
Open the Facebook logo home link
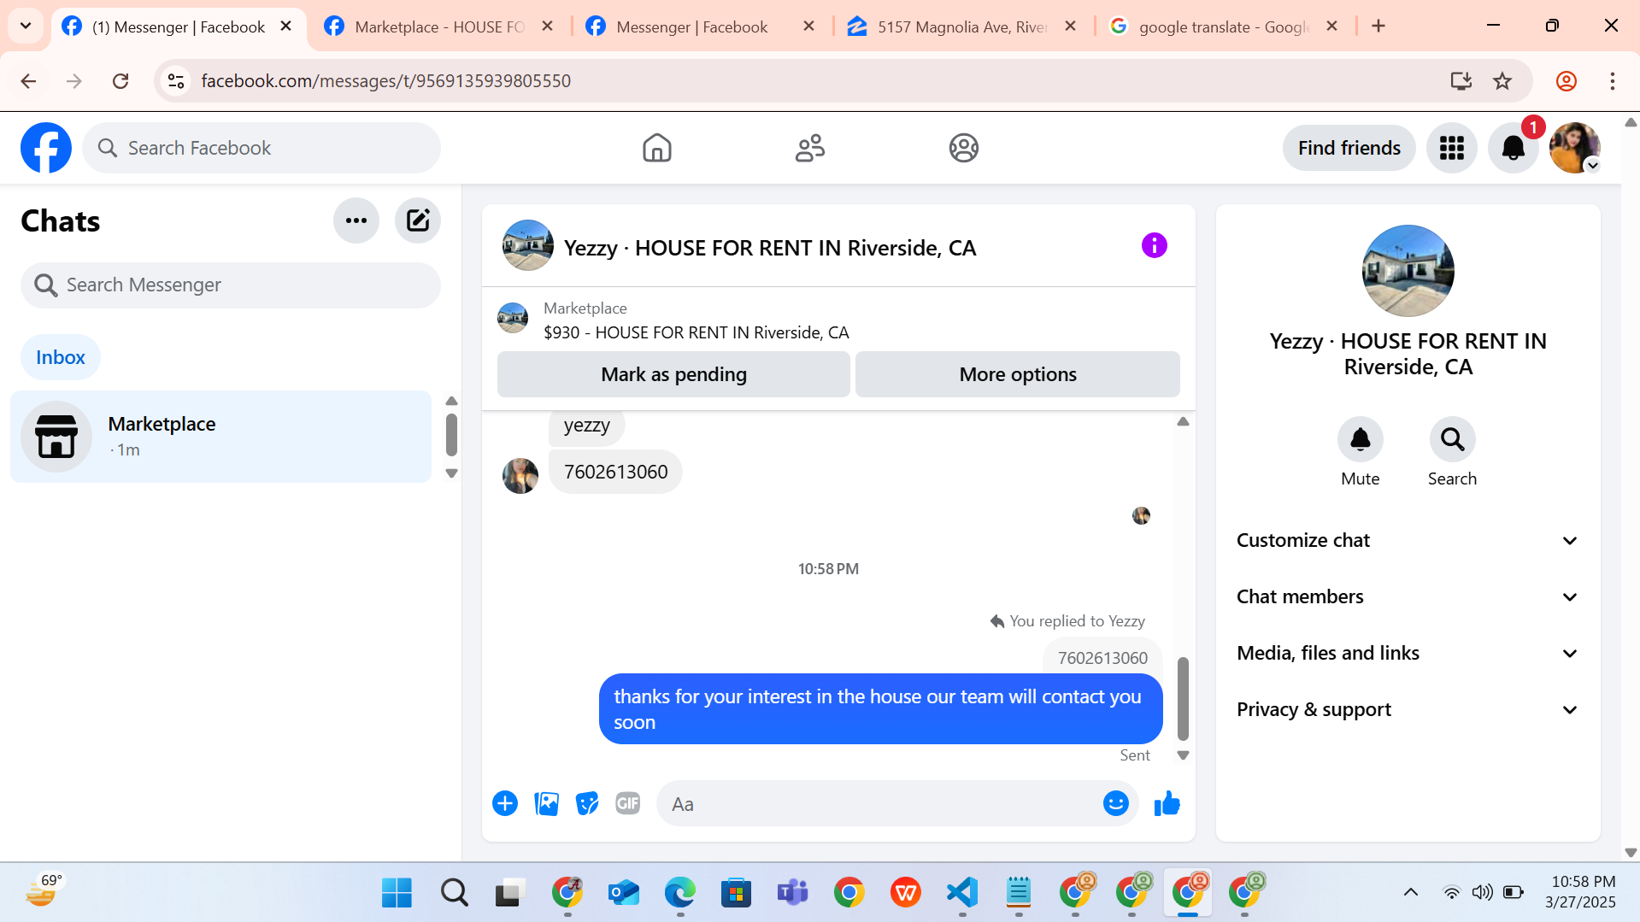point(46,148)
